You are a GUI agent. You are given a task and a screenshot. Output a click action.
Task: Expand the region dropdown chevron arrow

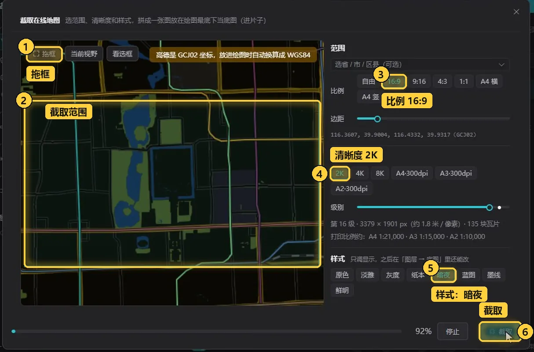point(501,65)
